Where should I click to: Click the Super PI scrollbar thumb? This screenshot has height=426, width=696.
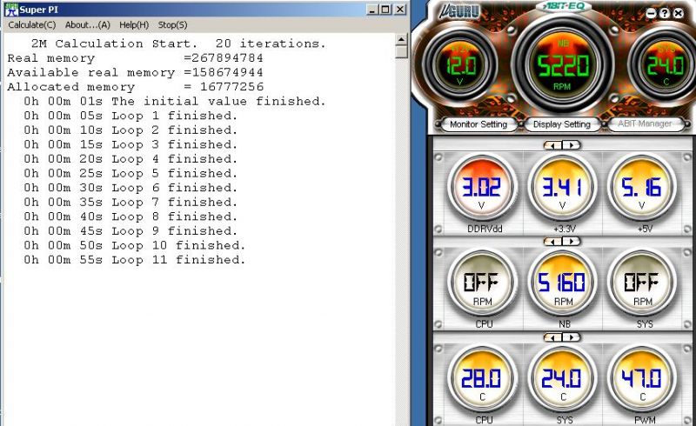click(x=401, y=52)
